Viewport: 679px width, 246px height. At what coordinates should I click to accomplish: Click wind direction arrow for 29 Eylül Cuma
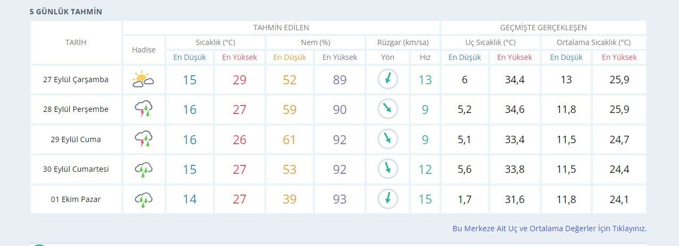pos(387,139)
